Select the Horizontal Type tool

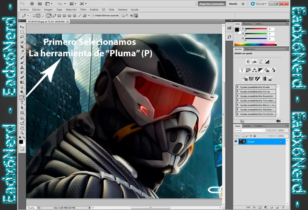[22, 103]
